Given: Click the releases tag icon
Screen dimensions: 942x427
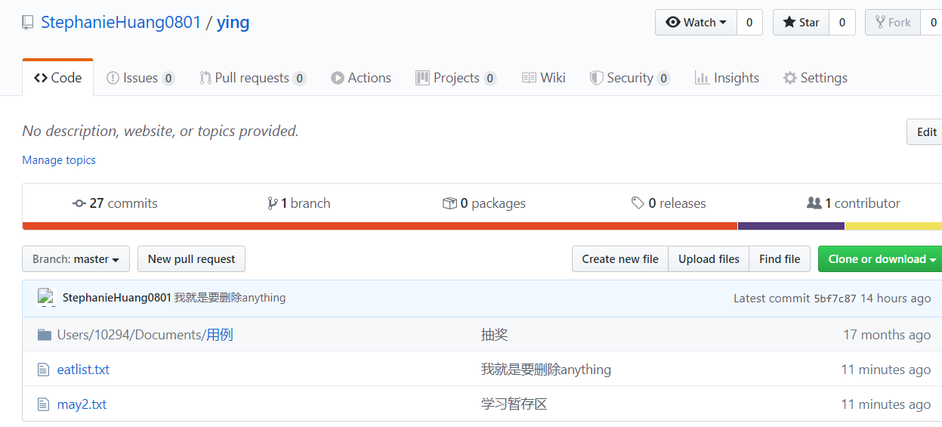Looking at the screenshot, I should click(x=638, y=203).
